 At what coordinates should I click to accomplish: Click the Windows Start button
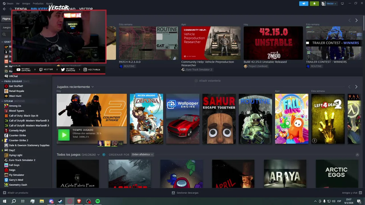coord(4,201)
